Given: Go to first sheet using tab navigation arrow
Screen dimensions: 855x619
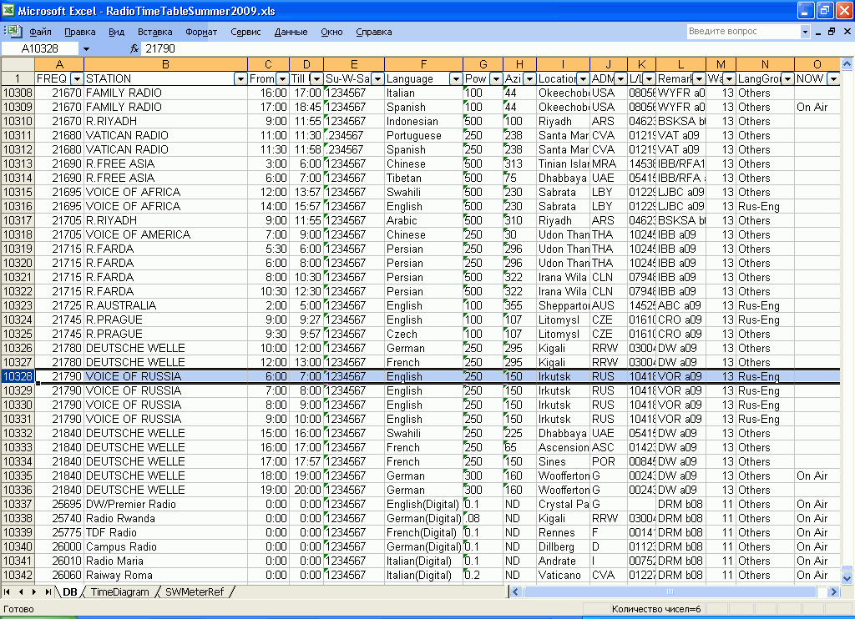Looking at the screenshot, I should click(8, 591).
